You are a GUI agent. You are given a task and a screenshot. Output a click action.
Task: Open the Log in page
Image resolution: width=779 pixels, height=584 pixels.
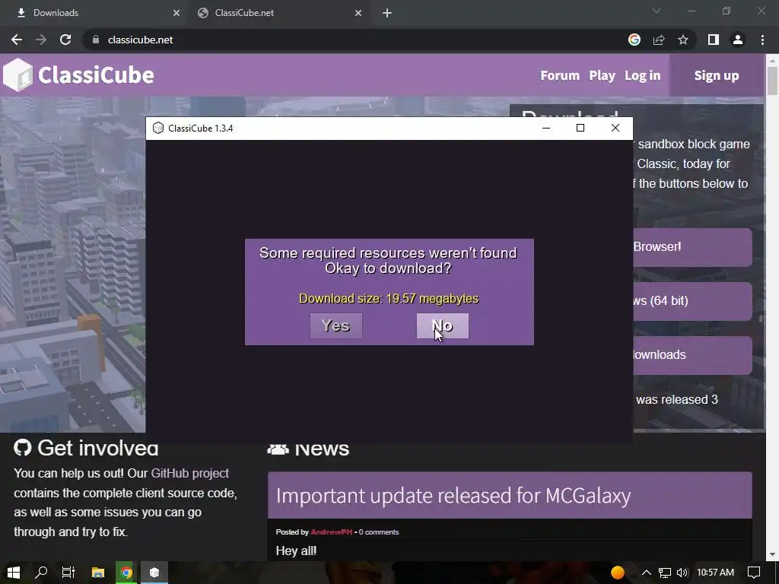click(x=642, y=75)
